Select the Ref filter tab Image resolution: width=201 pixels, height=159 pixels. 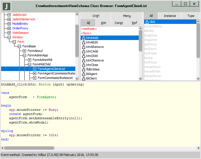pyautogui.click(x=134, y=23)
